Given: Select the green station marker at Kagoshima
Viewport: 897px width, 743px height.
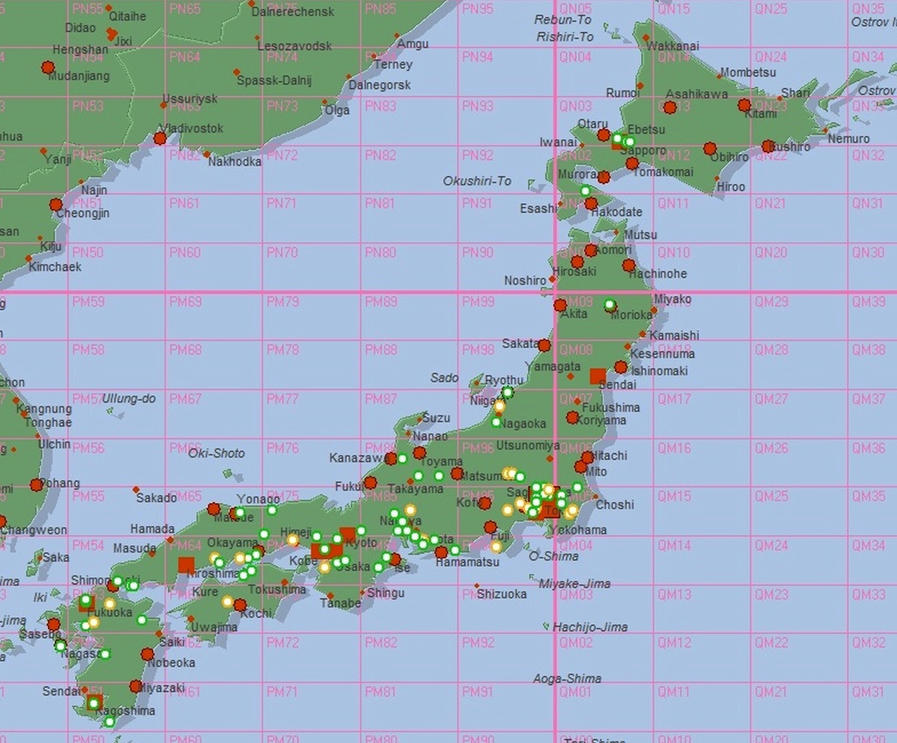Looking at the screenshot, I should 94,703.
